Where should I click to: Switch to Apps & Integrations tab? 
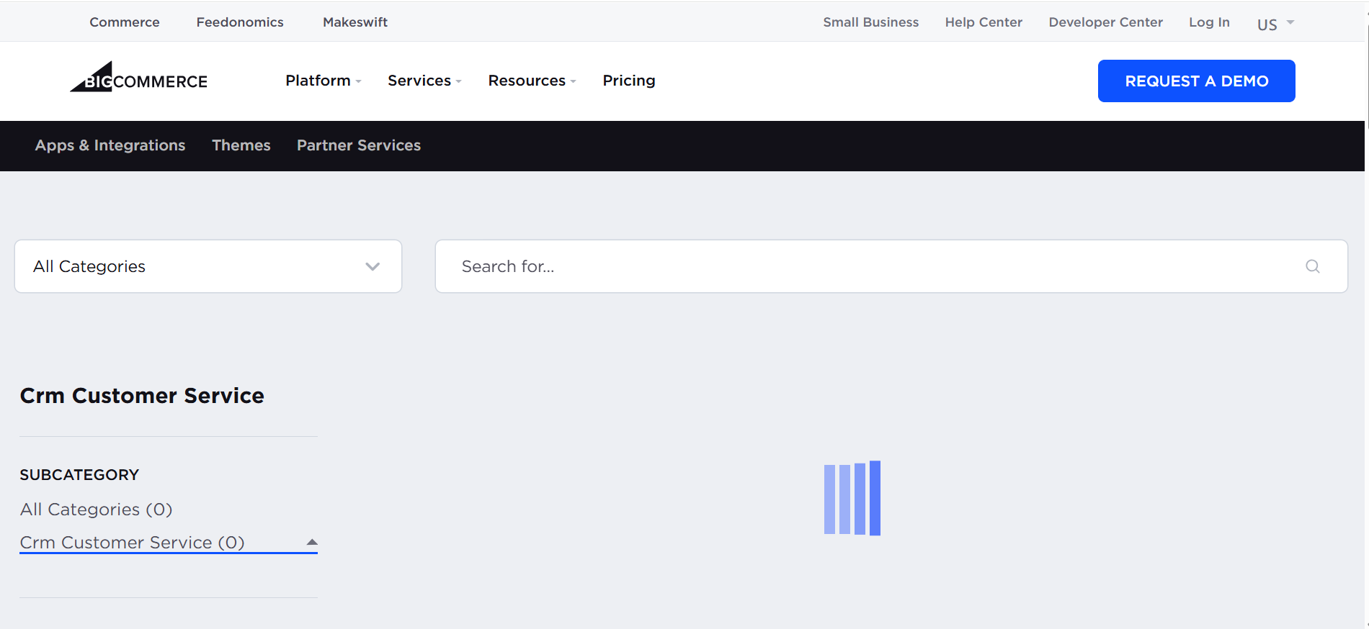[x=110, y=145]
